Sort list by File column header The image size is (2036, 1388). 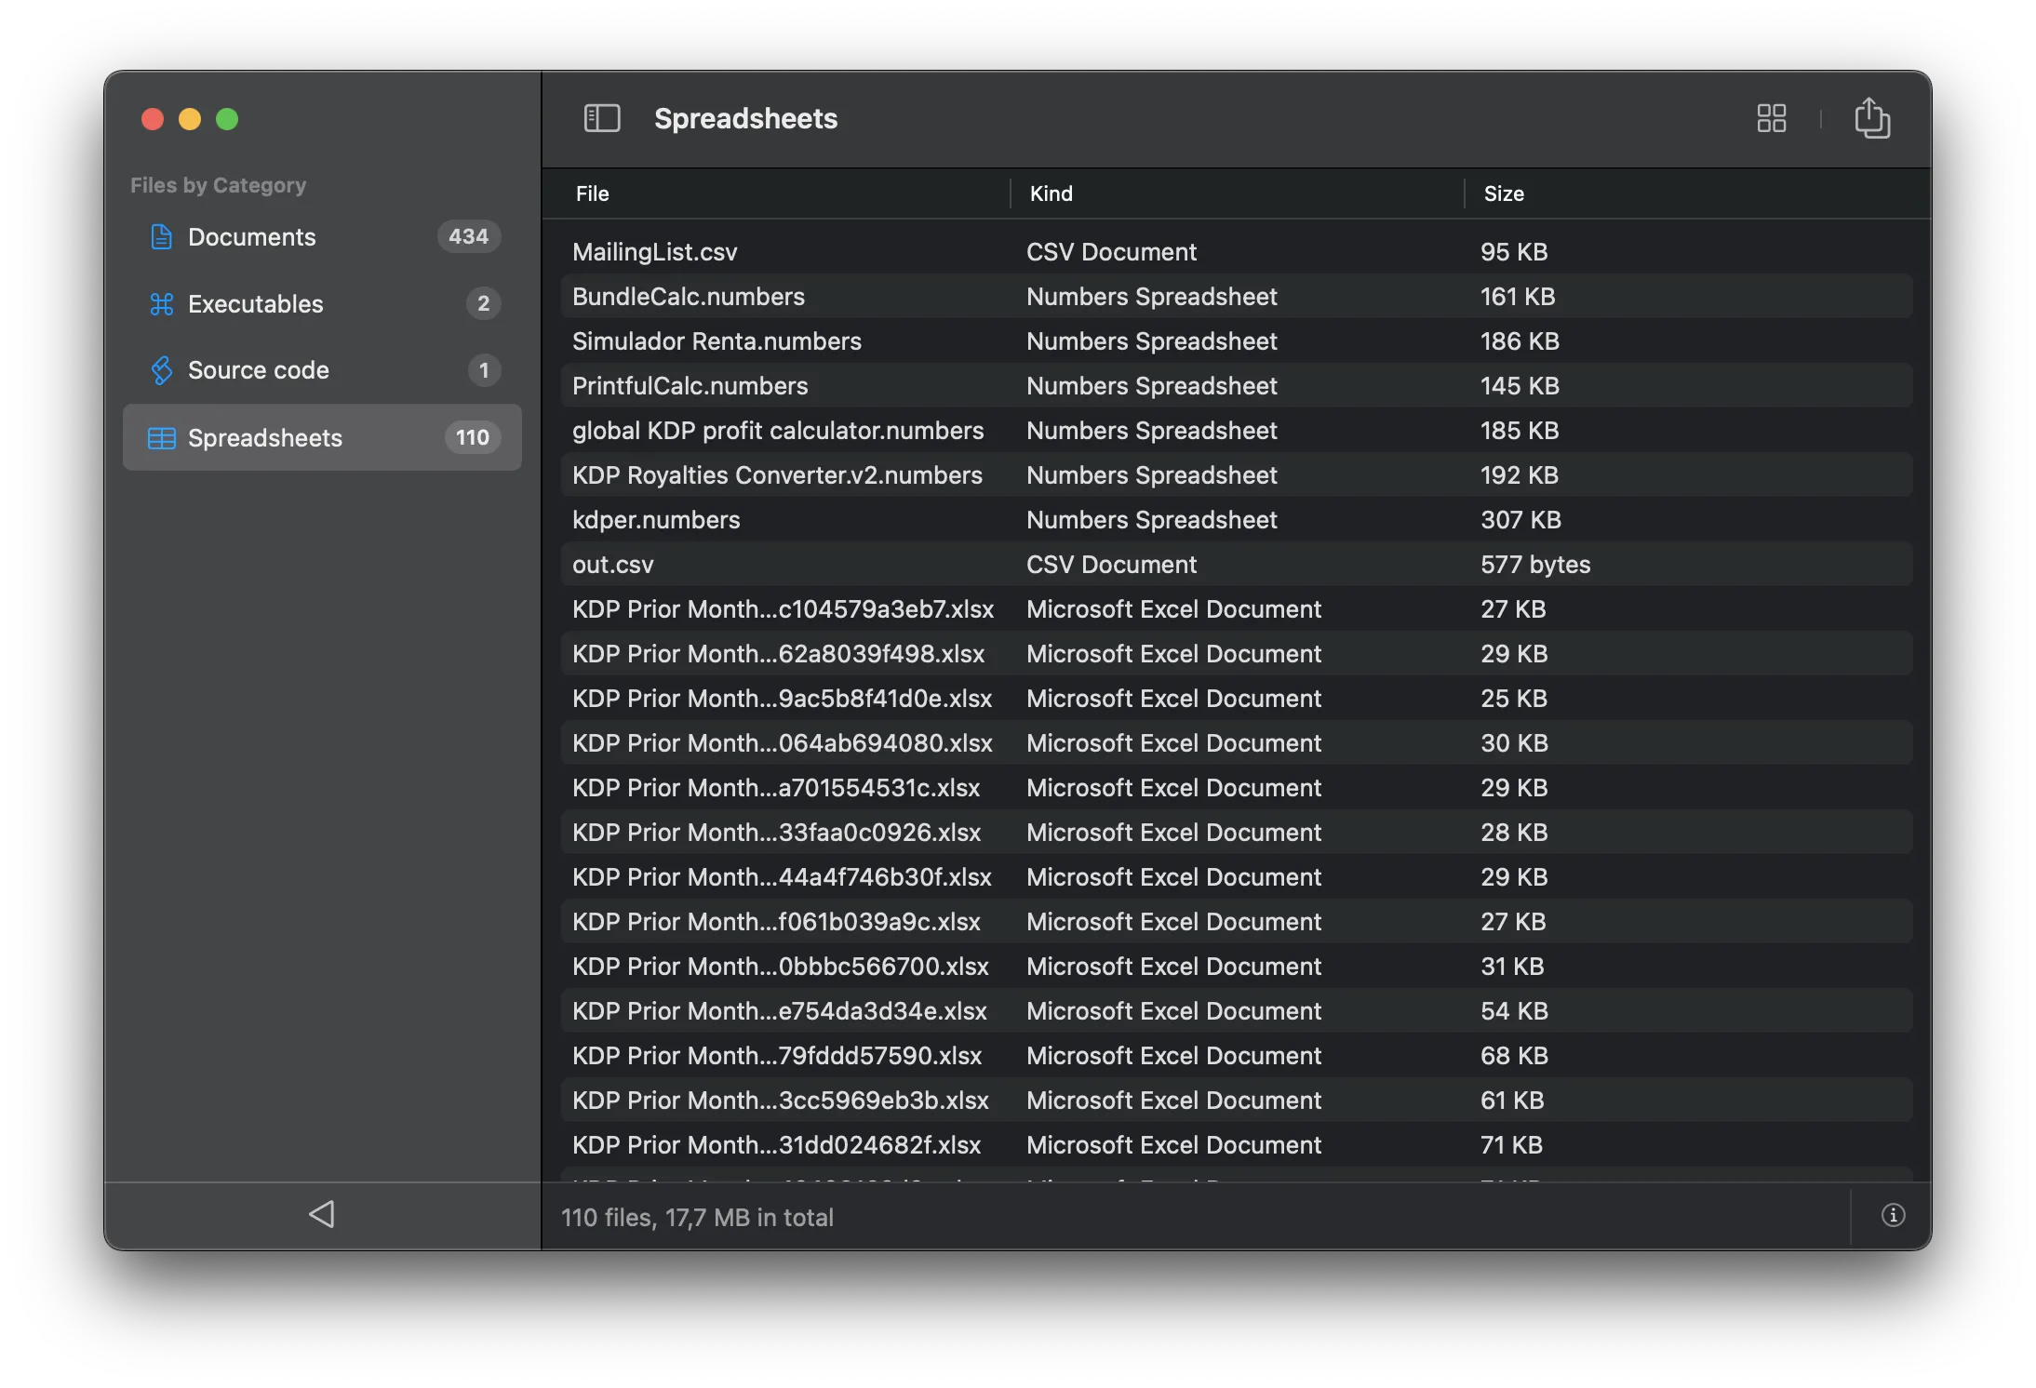click(x=592, y=194)
